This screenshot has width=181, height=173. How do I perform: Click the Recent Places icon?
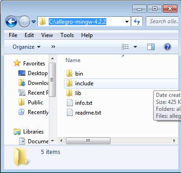[x=22, y=93]
